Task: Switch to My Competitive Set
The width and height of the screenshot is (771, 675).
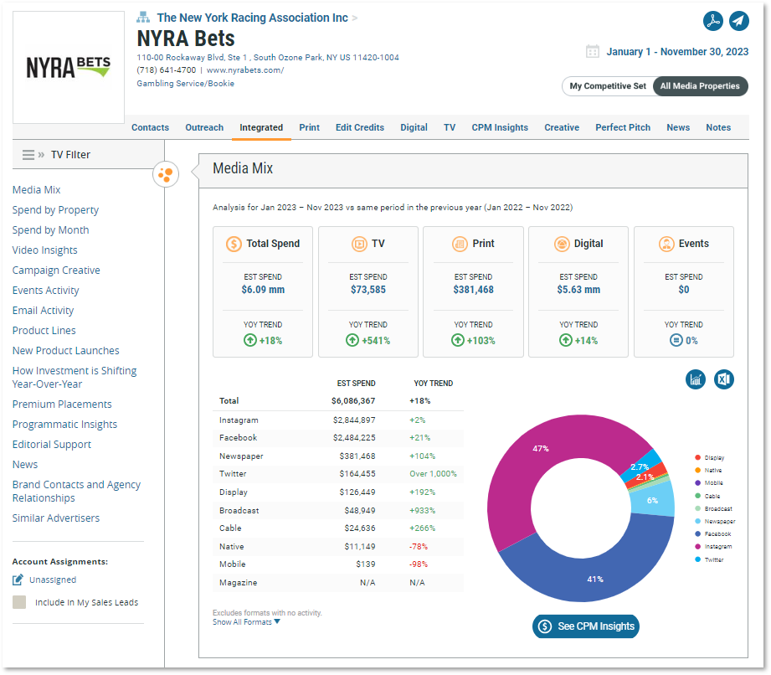Action: (608, 86)
